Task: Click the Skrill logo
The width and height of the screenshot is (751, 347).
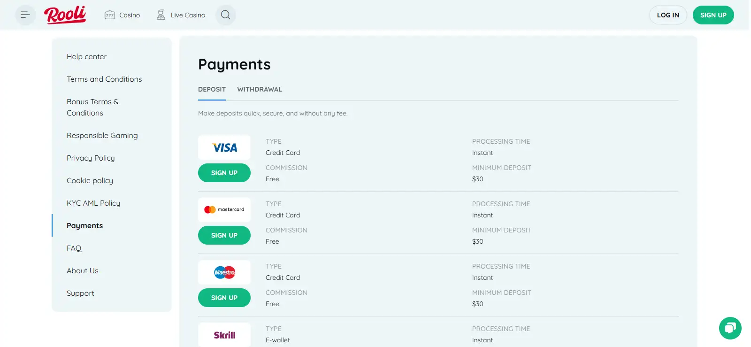Action: coord(224,335)
